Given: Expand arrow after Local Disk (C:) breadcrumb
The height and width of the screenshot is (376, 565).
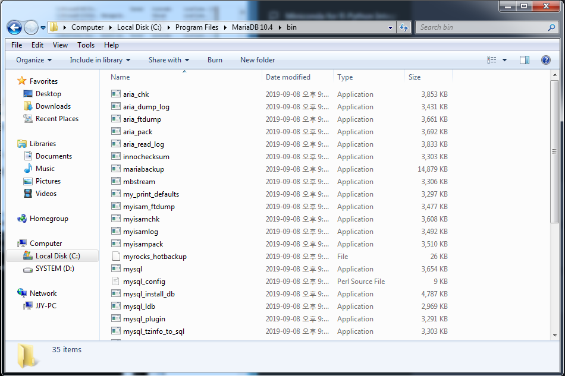Looking at the screenshot, I should point(168,27).
